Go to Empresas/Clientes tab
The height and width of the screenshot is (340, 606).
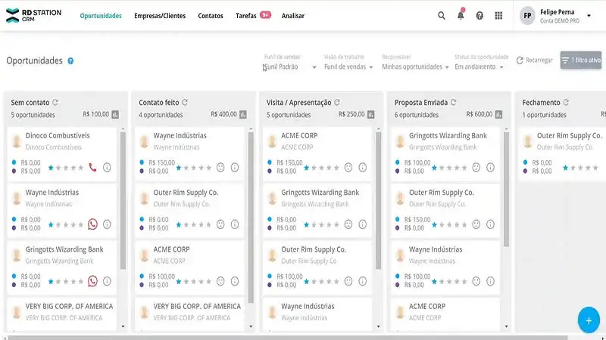coord(160,15)
